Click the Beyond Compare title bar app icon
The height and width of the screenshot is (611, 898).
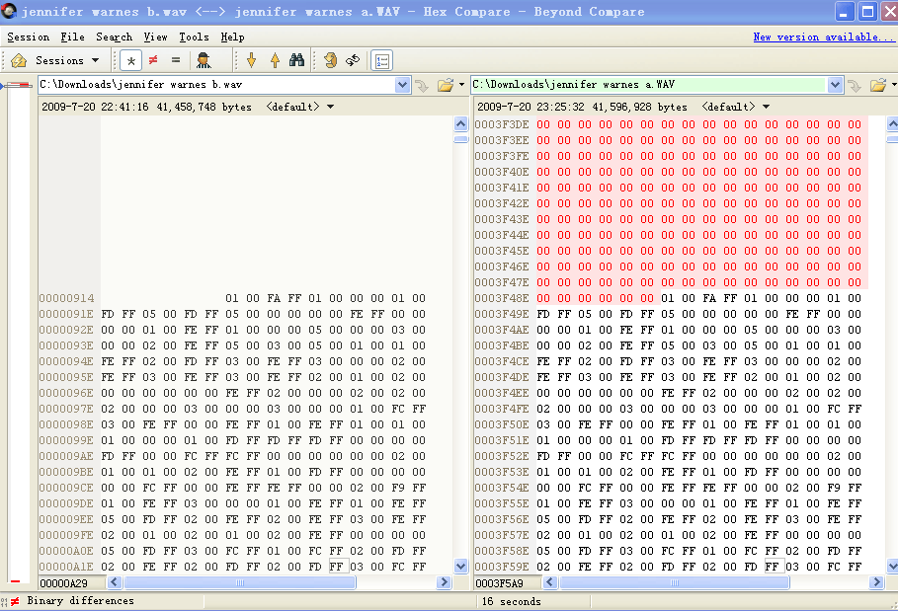[x=9, y=11]
